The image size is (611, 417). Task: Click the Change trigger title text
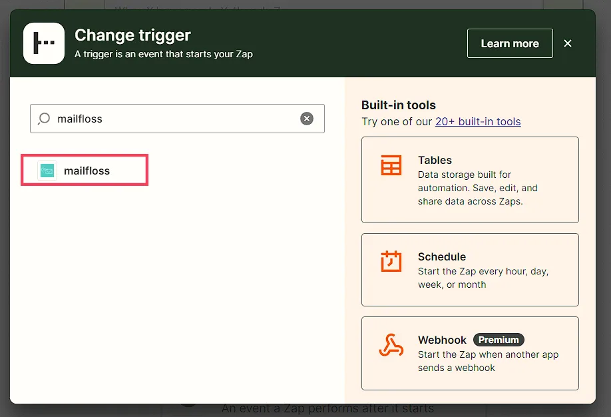132,35
